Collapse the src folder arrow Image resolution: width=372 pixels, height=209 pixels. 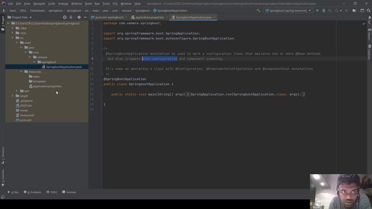pyautogui.click(x=13, y=38)
